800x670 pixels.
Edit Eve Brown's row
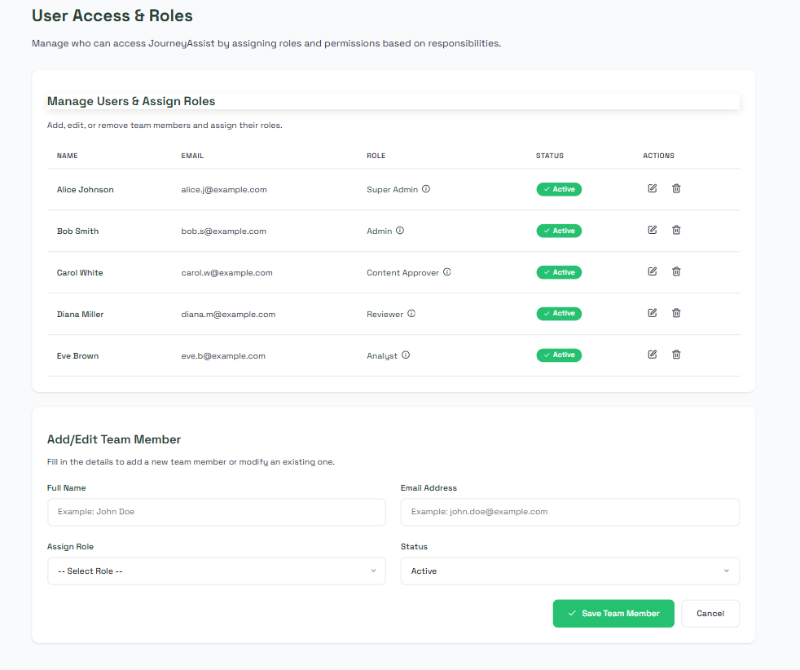652,355
